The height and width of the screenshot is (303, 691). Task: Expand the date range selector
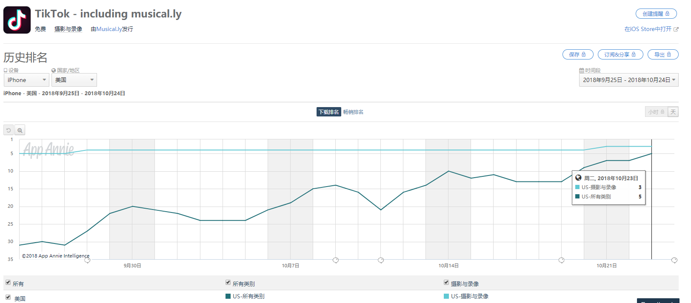(628, 80)
